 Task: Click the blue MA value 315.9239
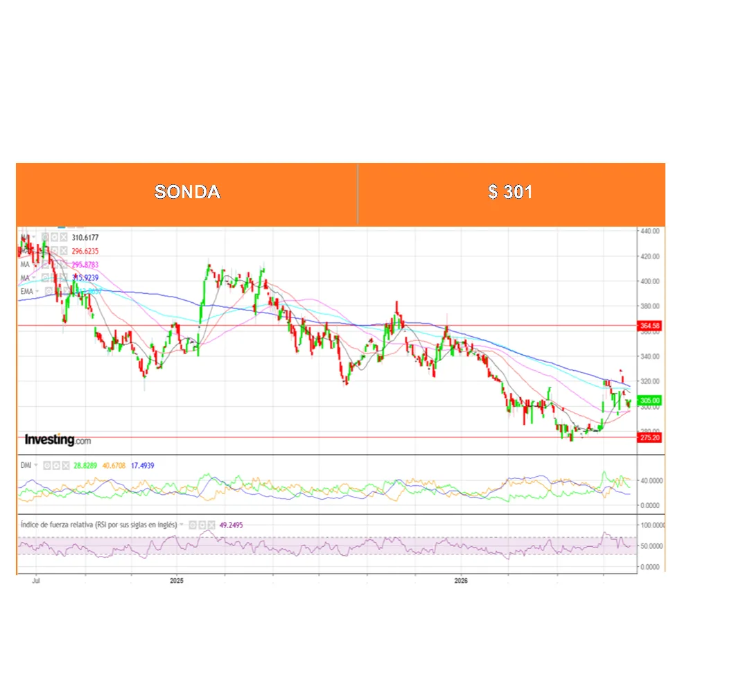tap(85, 278)
